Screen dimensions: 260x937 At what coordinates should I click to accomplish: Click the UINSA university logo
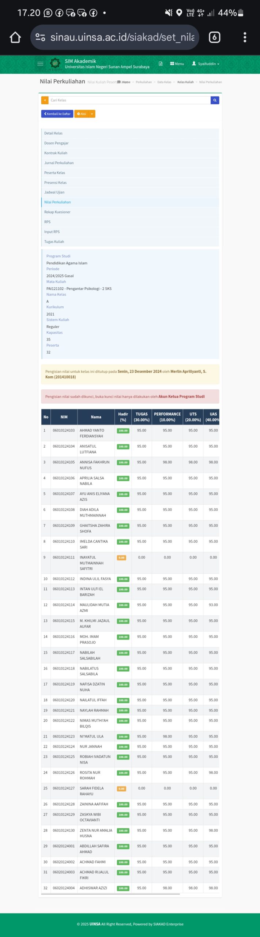pos(55,63)
